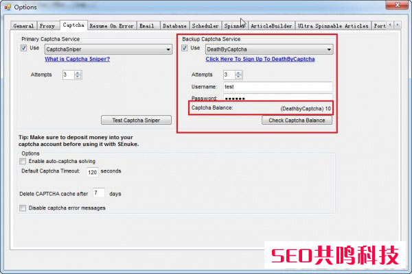412x274 pixels.
Task: Open the Resume On Error tab
Action: (112, 26)
